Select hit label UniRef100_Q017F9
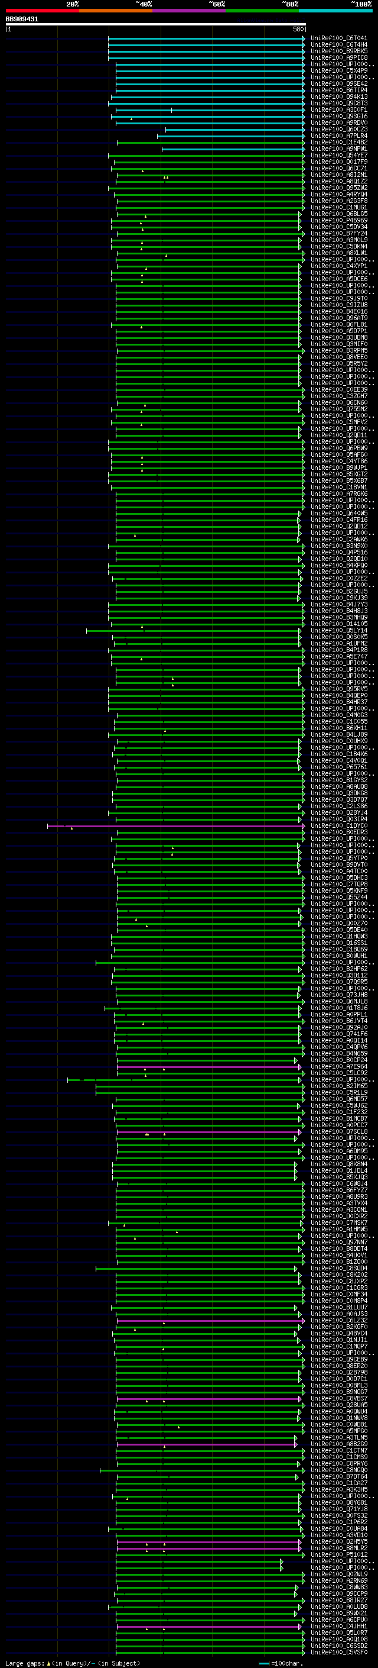The image size is (378, 1668). tap(338, 162)
